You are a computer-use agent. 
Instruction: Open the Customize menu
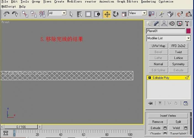tap(166, 2)
